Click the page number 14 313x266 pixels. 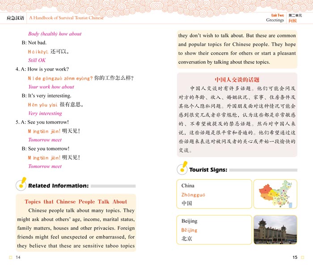[18, 257]
